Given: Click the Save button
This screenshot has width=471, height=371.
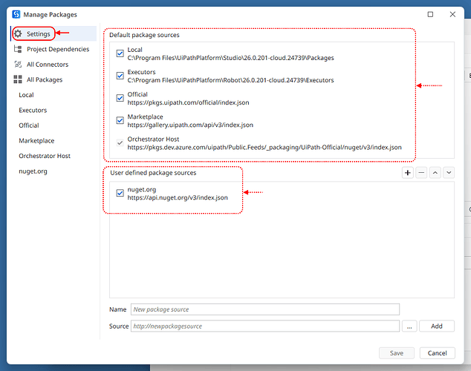Looking at the screenshot, I should pos(397,353).
